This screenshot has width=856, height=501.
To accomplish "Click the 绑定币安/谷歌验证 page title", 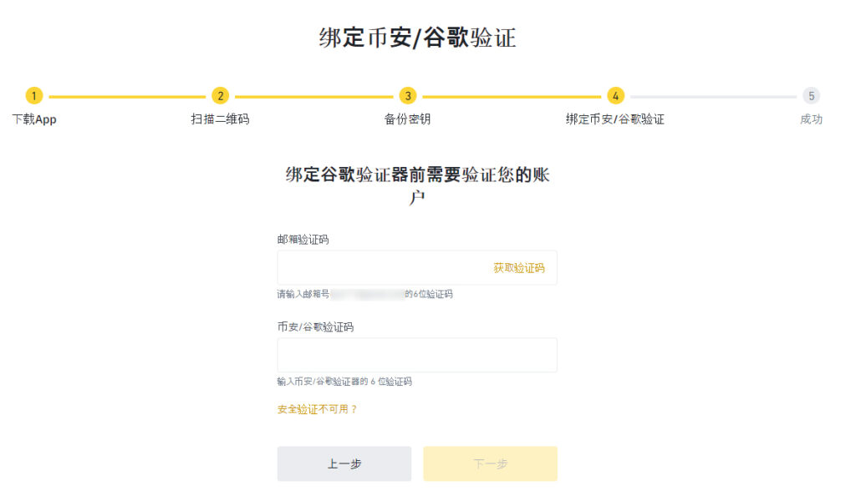I will pyautogui.click(x=418, y=38).
